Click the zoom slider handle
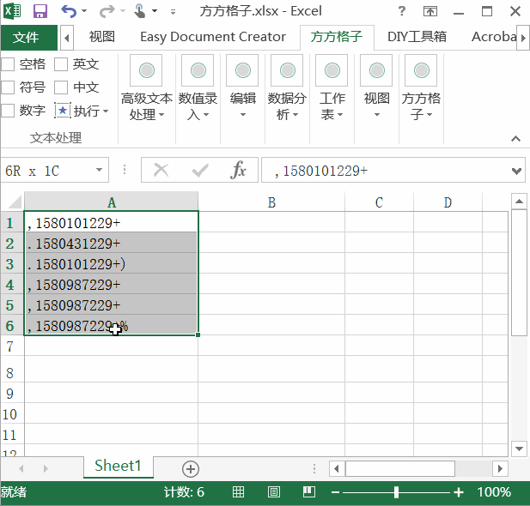Viewport: 530px width, 506px height. point(396,492)
